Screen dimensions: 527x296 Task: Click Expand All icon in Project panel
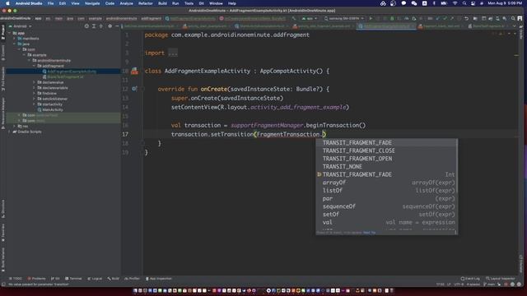point(94,25)
